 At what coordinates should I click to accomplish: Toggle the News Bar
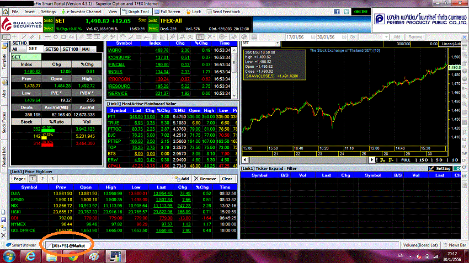tap(455, 245)
